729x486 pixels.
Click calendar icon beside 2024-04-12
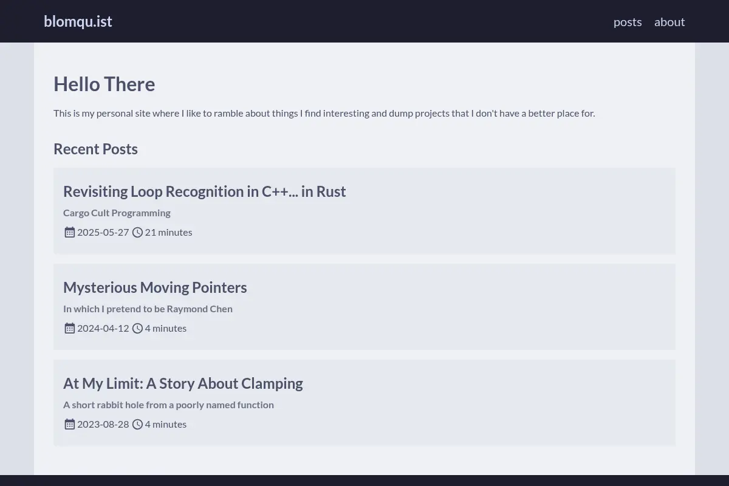pos(70,328)
